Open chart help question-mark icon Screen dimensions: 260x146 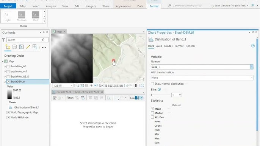(253, 46)
